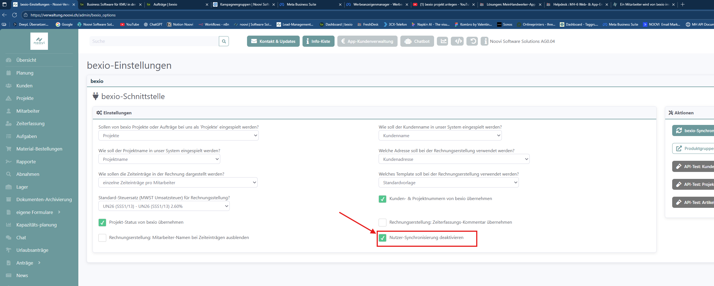Open Urlaubsanträge in the sidebar

(32, 250)
